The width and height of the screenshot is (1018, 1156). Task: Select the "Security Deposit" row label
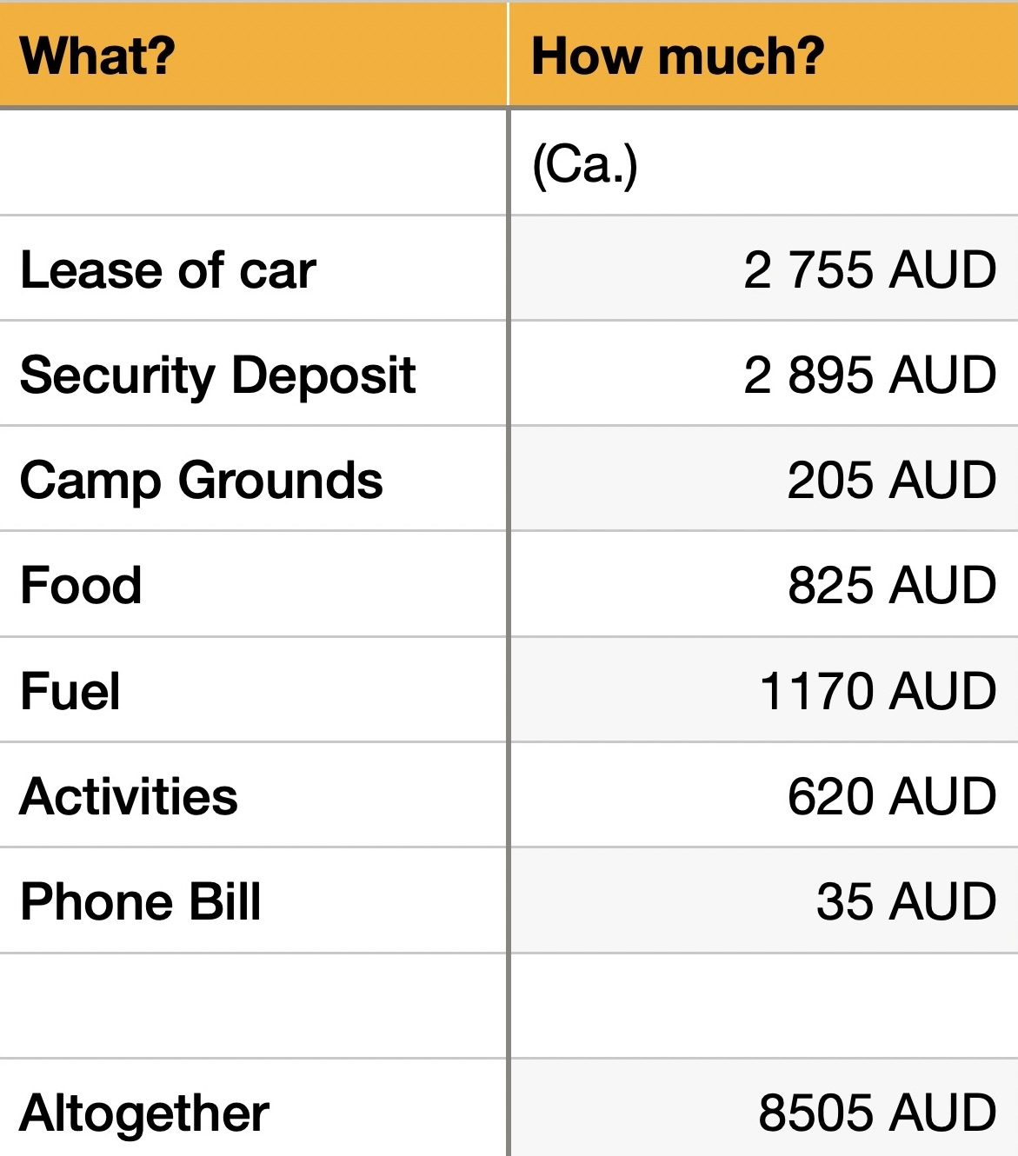pos(217,375)
